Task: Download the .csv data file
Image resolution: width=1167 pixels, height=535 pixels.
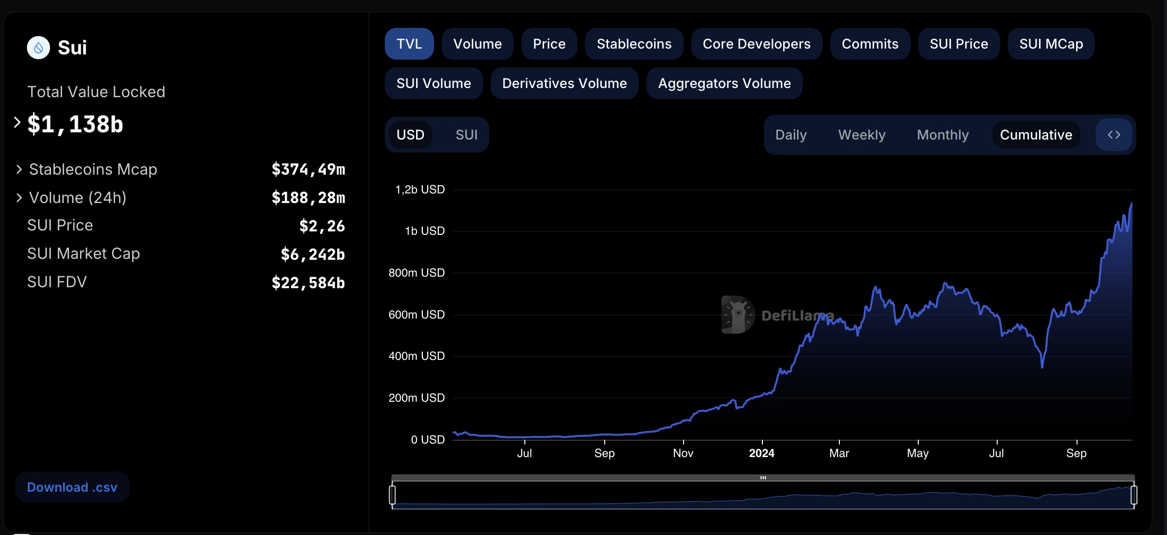Action: [72, 487]
